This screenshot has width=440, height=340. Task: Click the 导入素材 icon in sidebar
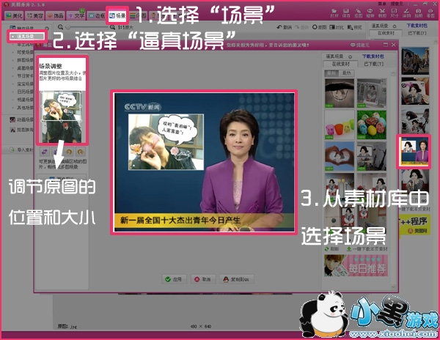pos(12,149)
